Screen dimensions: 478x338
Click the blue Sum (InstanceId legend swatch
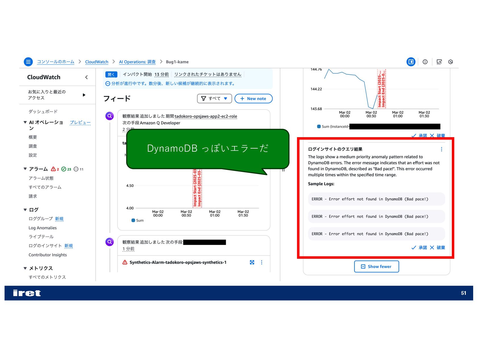tap(319, 126)
